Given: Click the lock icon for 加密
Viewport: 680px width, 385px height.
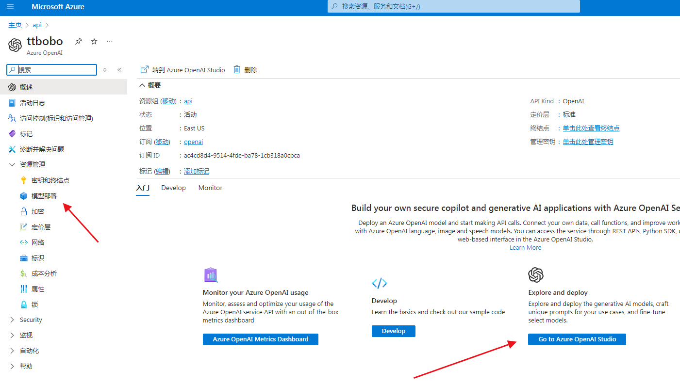Looking at the screenshot, I should tap(23, 211).
